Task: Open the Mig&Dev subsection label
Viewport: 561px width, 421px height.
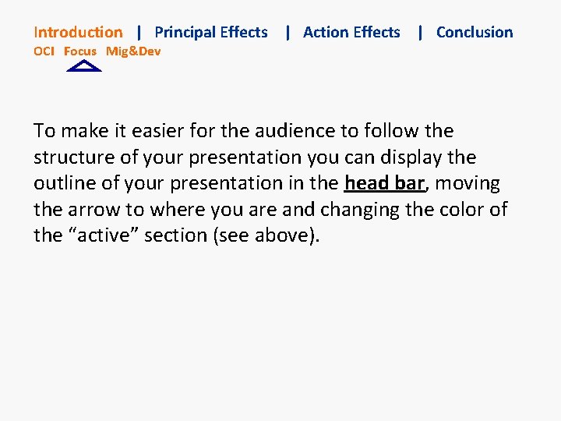Action: [x=133, y=51]
